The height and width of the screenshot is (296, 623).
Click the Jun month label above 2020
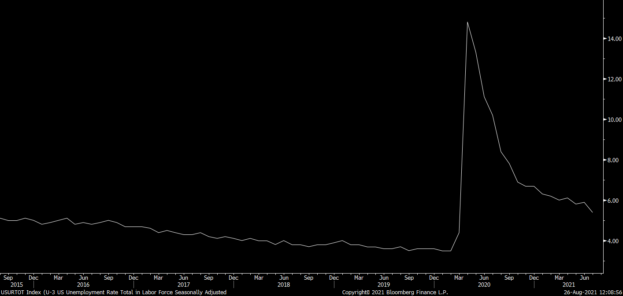(484, 278)
